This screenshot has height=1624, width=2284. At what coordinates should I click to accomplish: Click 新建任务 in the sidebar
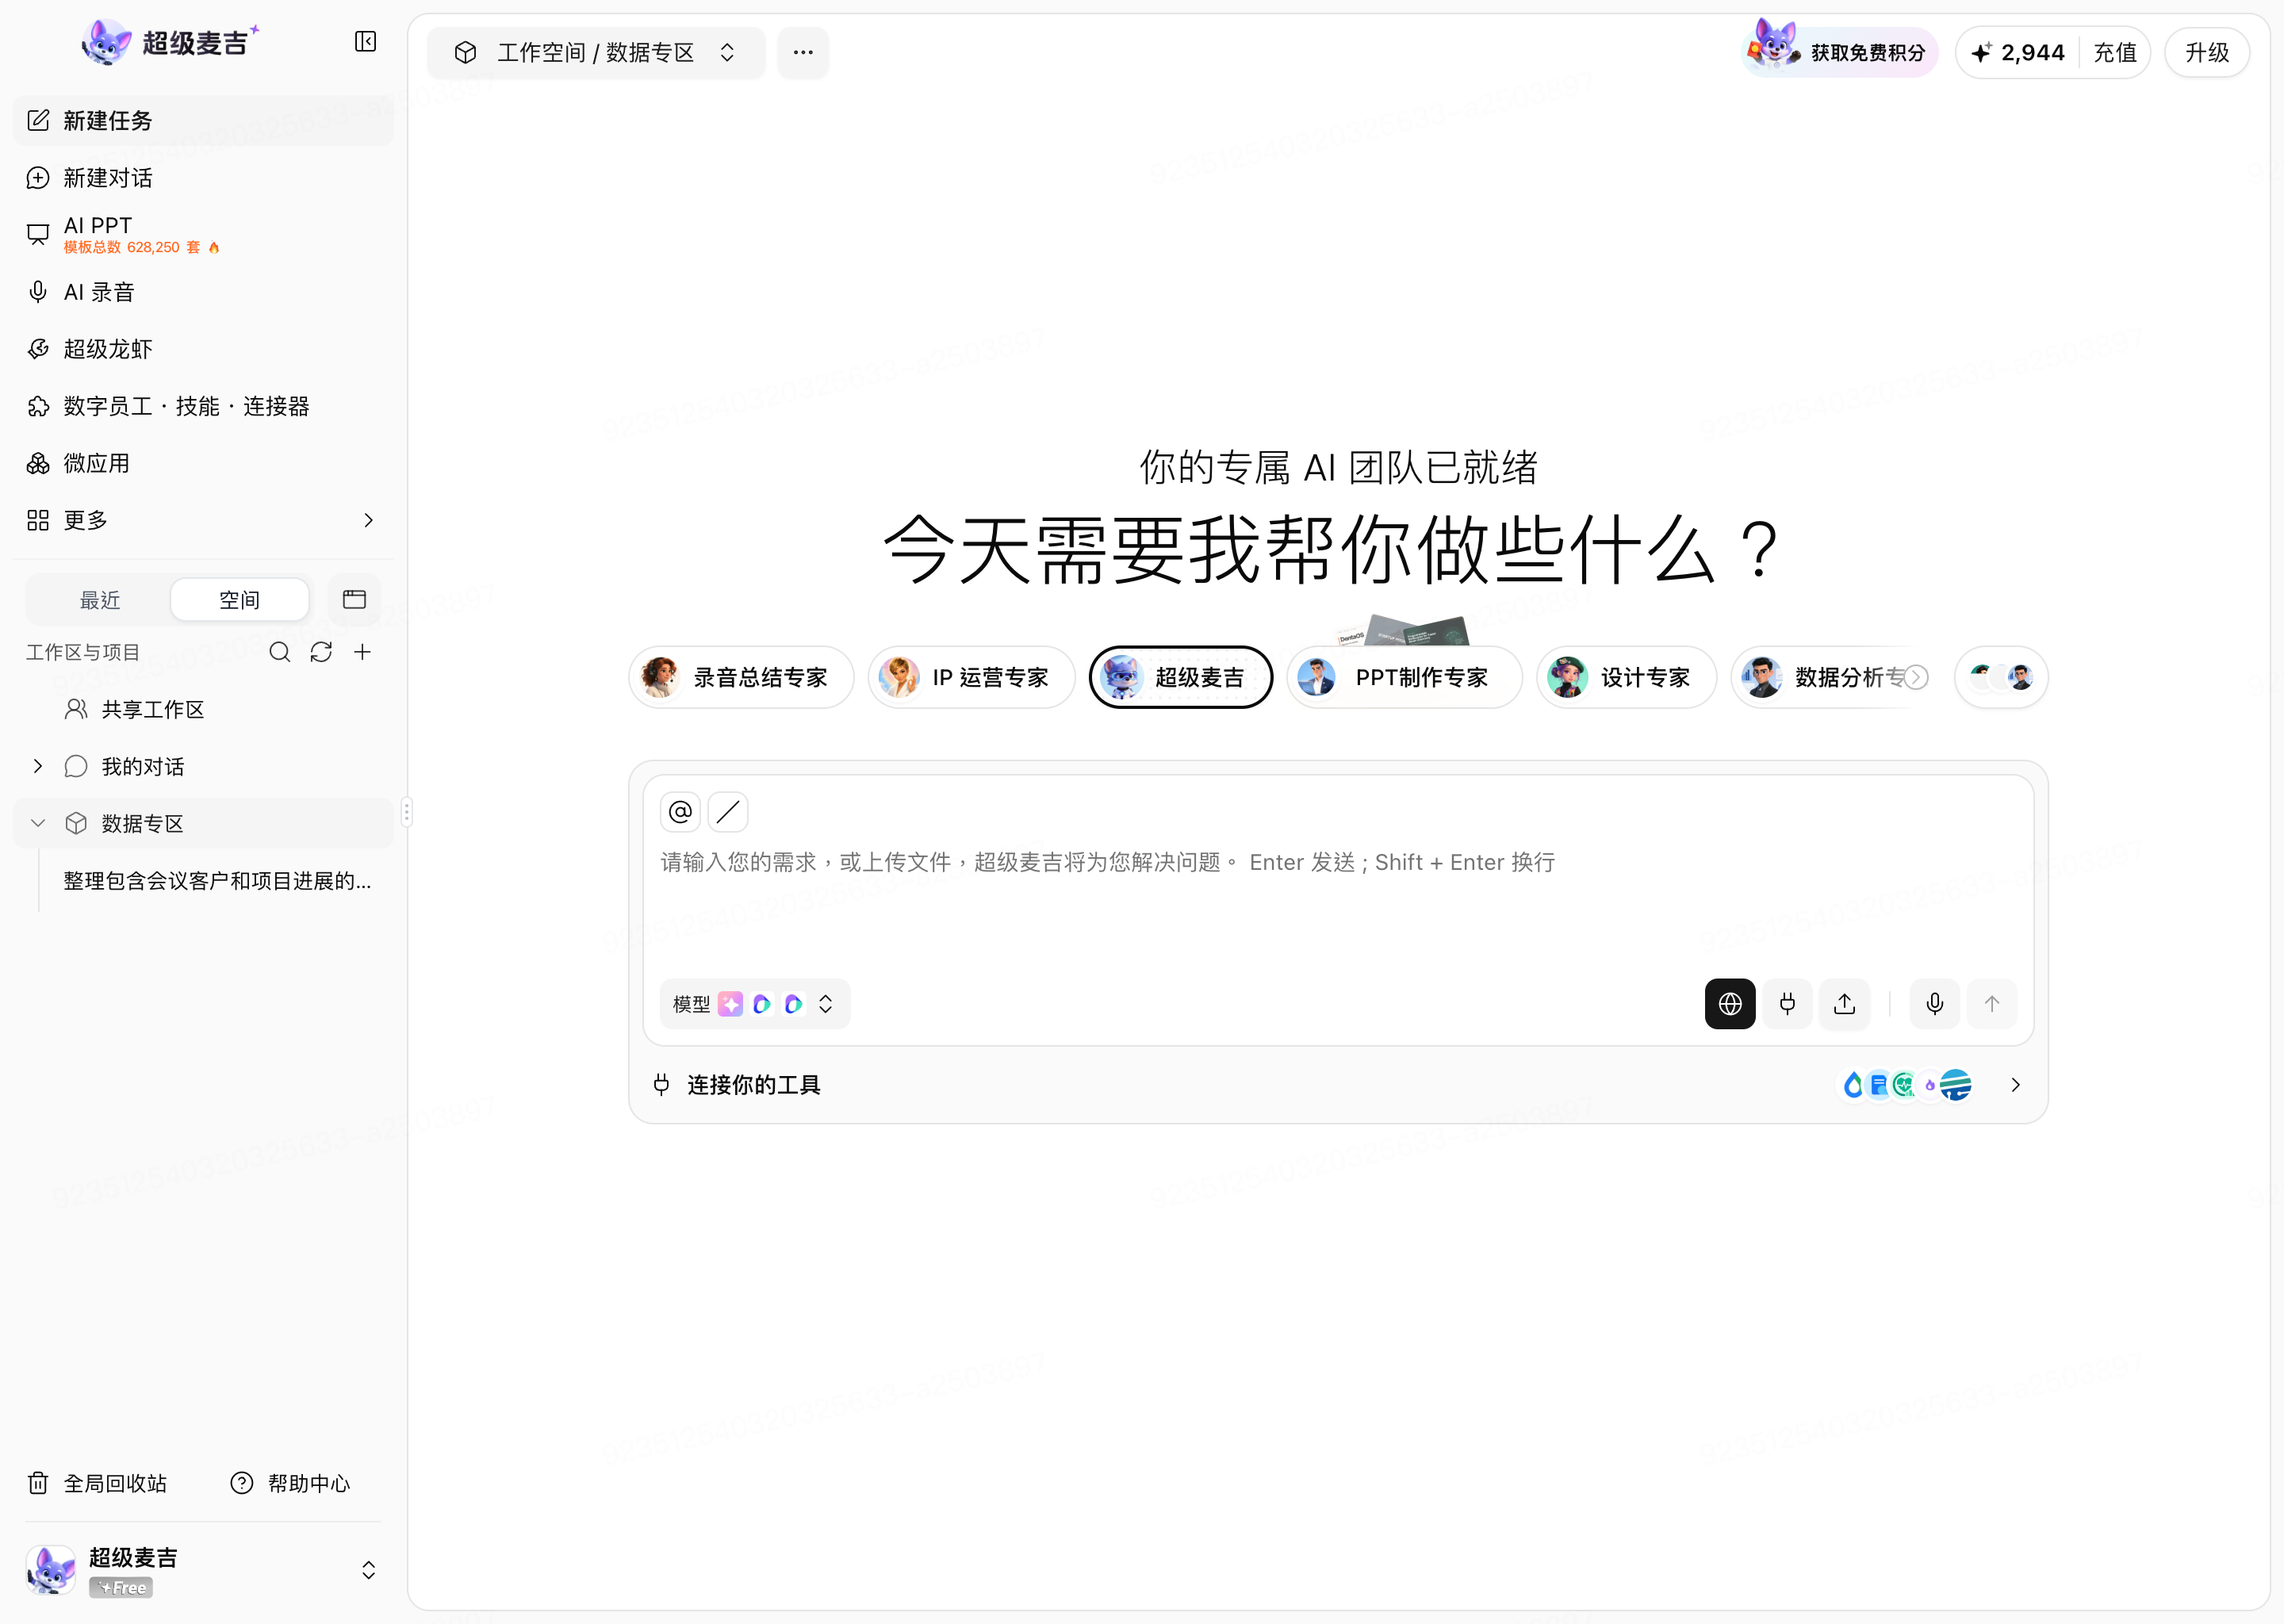203,121
